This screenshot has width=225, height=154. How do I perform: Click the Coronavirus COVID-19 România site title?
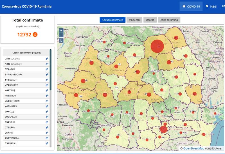[x=27, y=6]
